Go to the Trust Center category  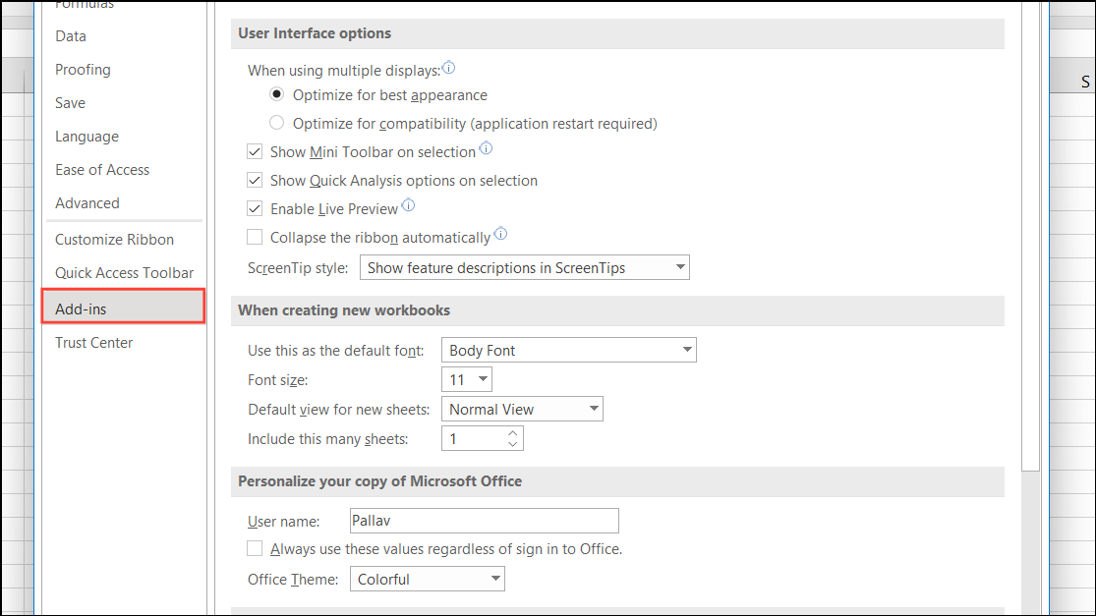tap(94, 343)
